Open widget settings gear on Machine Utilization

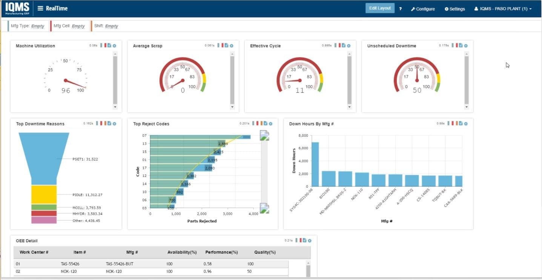coord(114,45)
